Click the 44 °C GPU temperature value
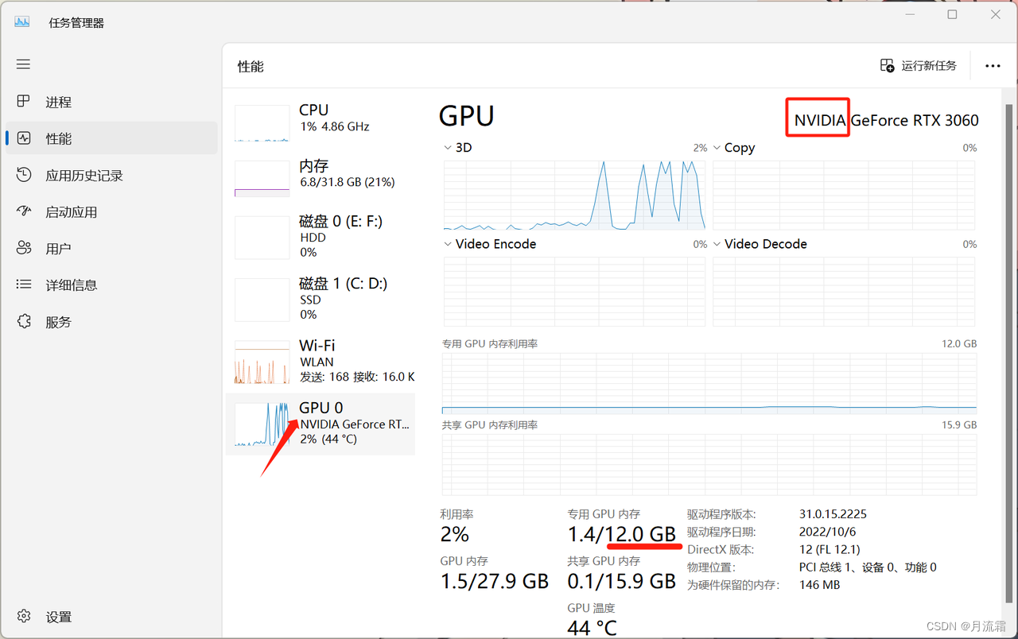Image resolution: width=1018 pixels, height=639 pixels. click(593, 628)
